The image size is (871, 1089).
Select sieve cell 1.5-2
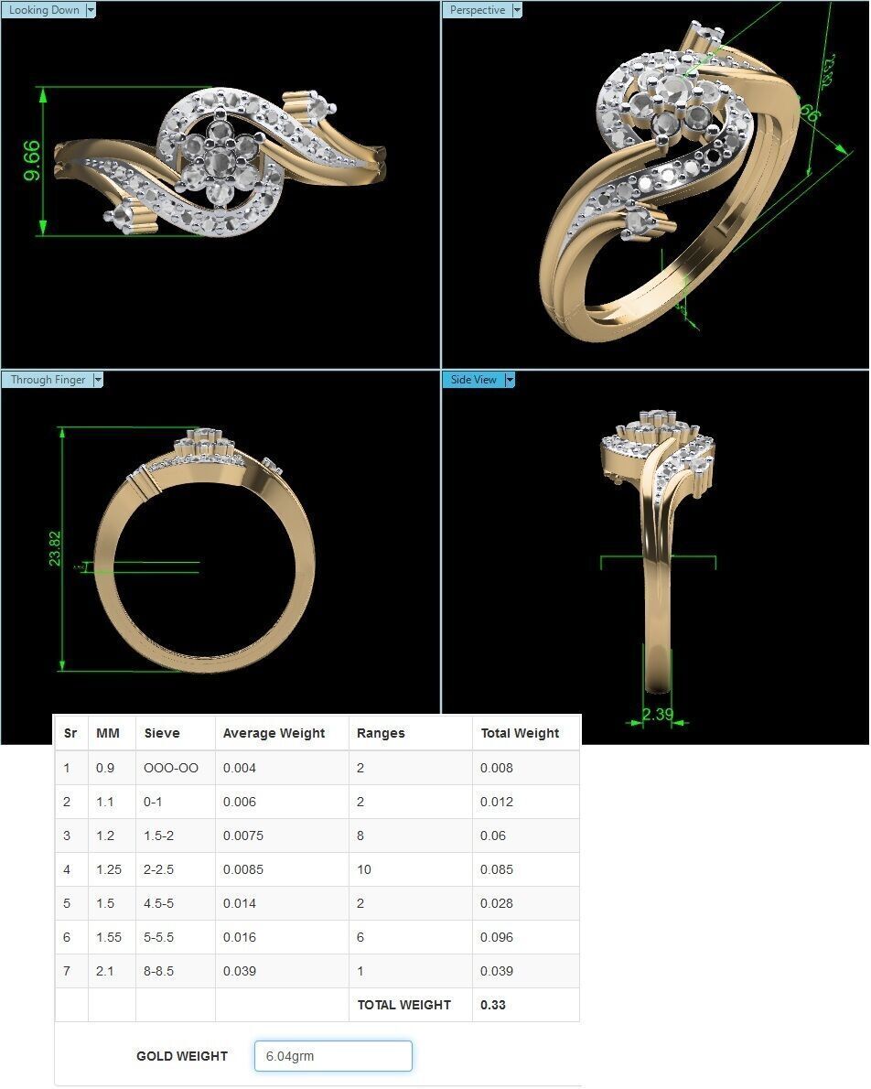click(x=158, y=836)
